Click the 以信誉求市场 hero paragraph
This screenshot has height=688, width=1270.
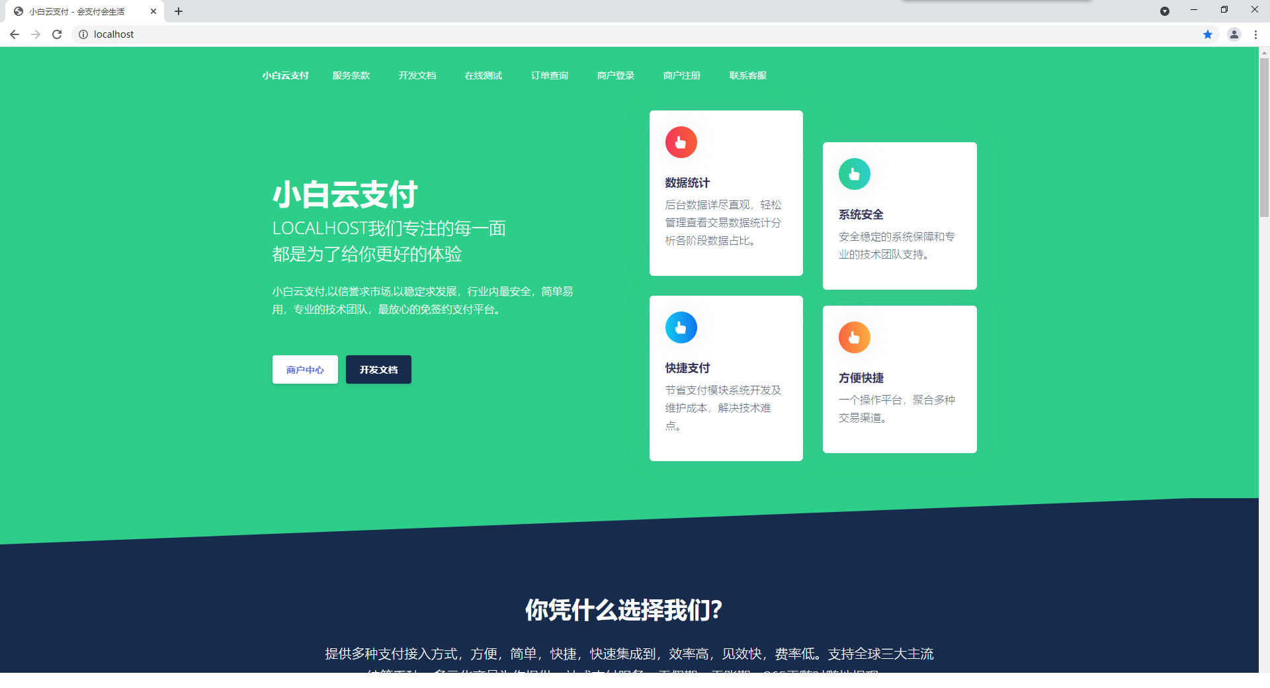pyautogui.click(x=423, y=300)
